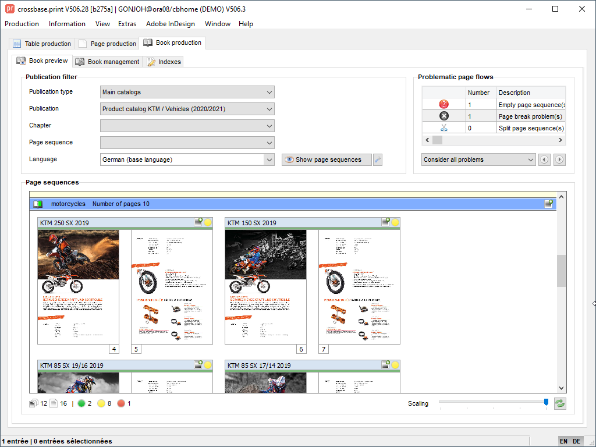Screen dimensions: 596x447
Task: Switch to Page production tab
Action: 107,44
